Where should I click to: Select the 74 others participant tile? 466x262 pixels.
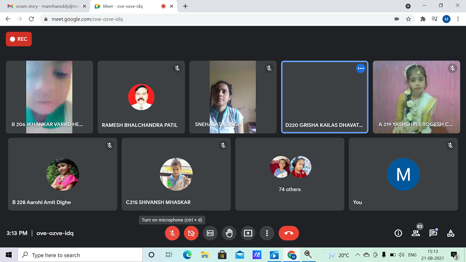tap(289, 174)
